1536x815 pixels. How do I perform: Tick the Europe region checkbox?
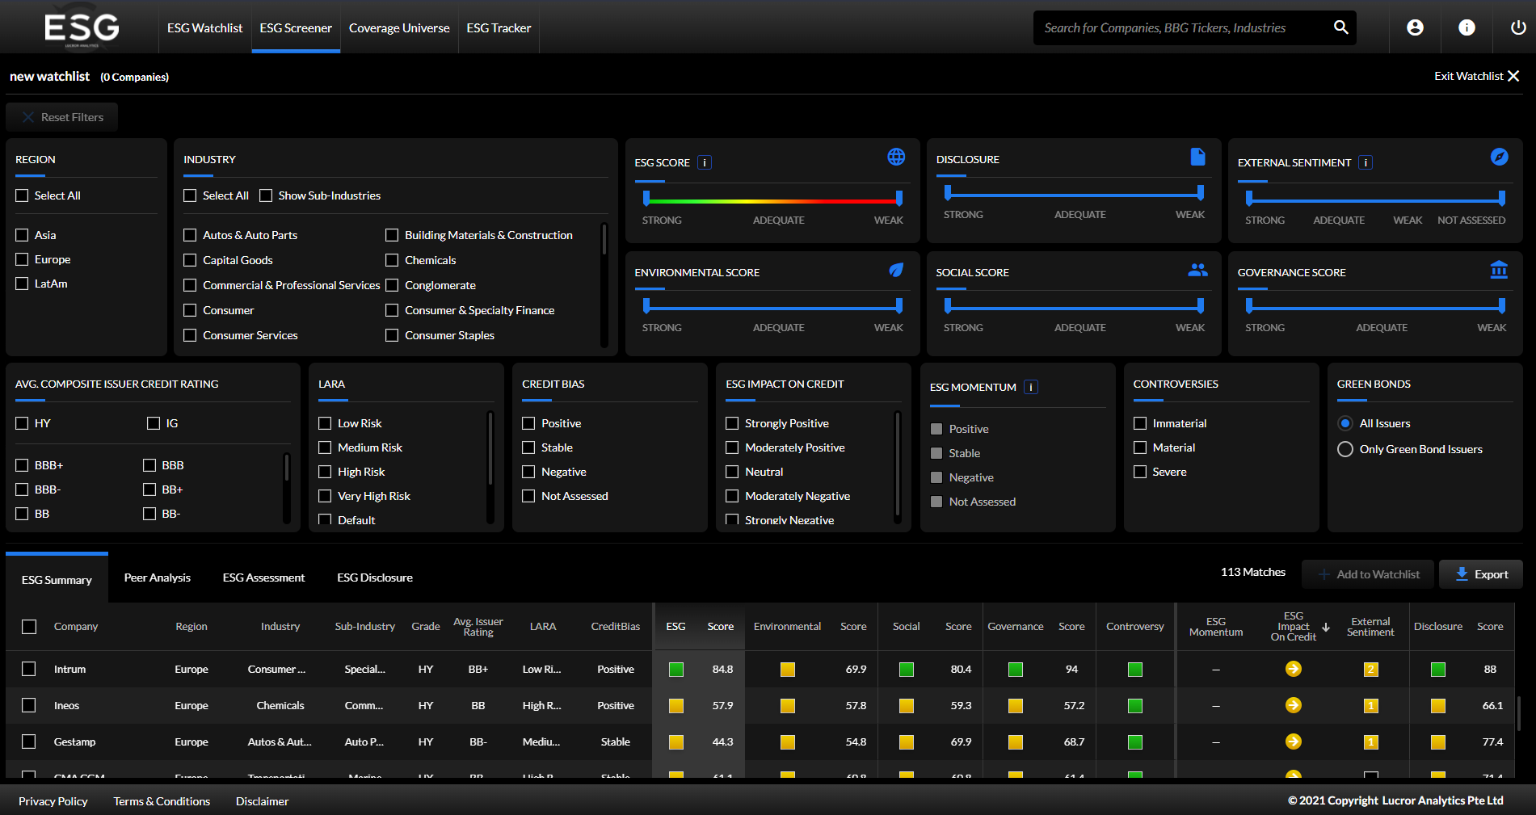(x=22, y=259)
